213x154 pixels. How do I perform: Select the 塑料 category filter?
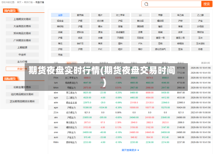click(120, 44)
